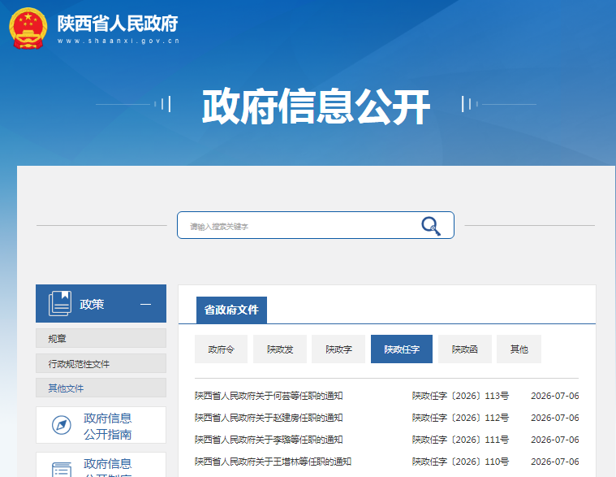This screenshot has width=616, height=477.
Task: Open the notice about 赵建房任职
Action: coord(269,418)
